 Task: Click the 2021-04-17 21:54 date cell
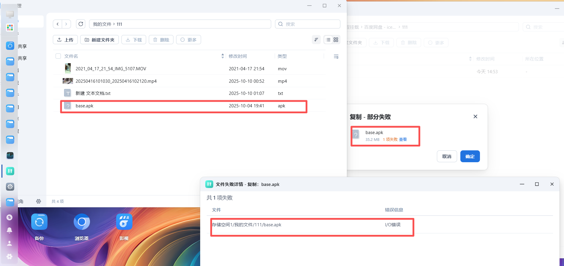pyautogui.click(x=247, y=69)
